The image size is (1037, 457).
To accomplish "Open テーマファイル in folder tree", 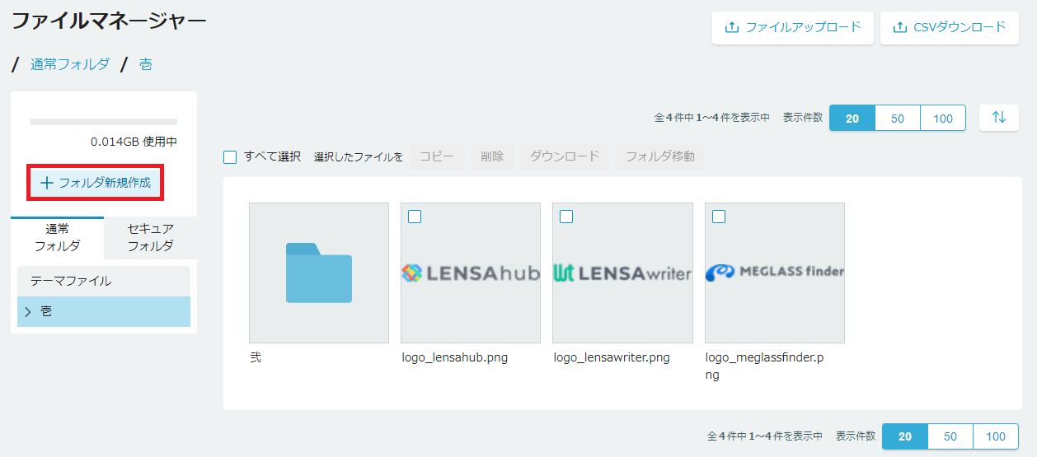I will [104, 281].
